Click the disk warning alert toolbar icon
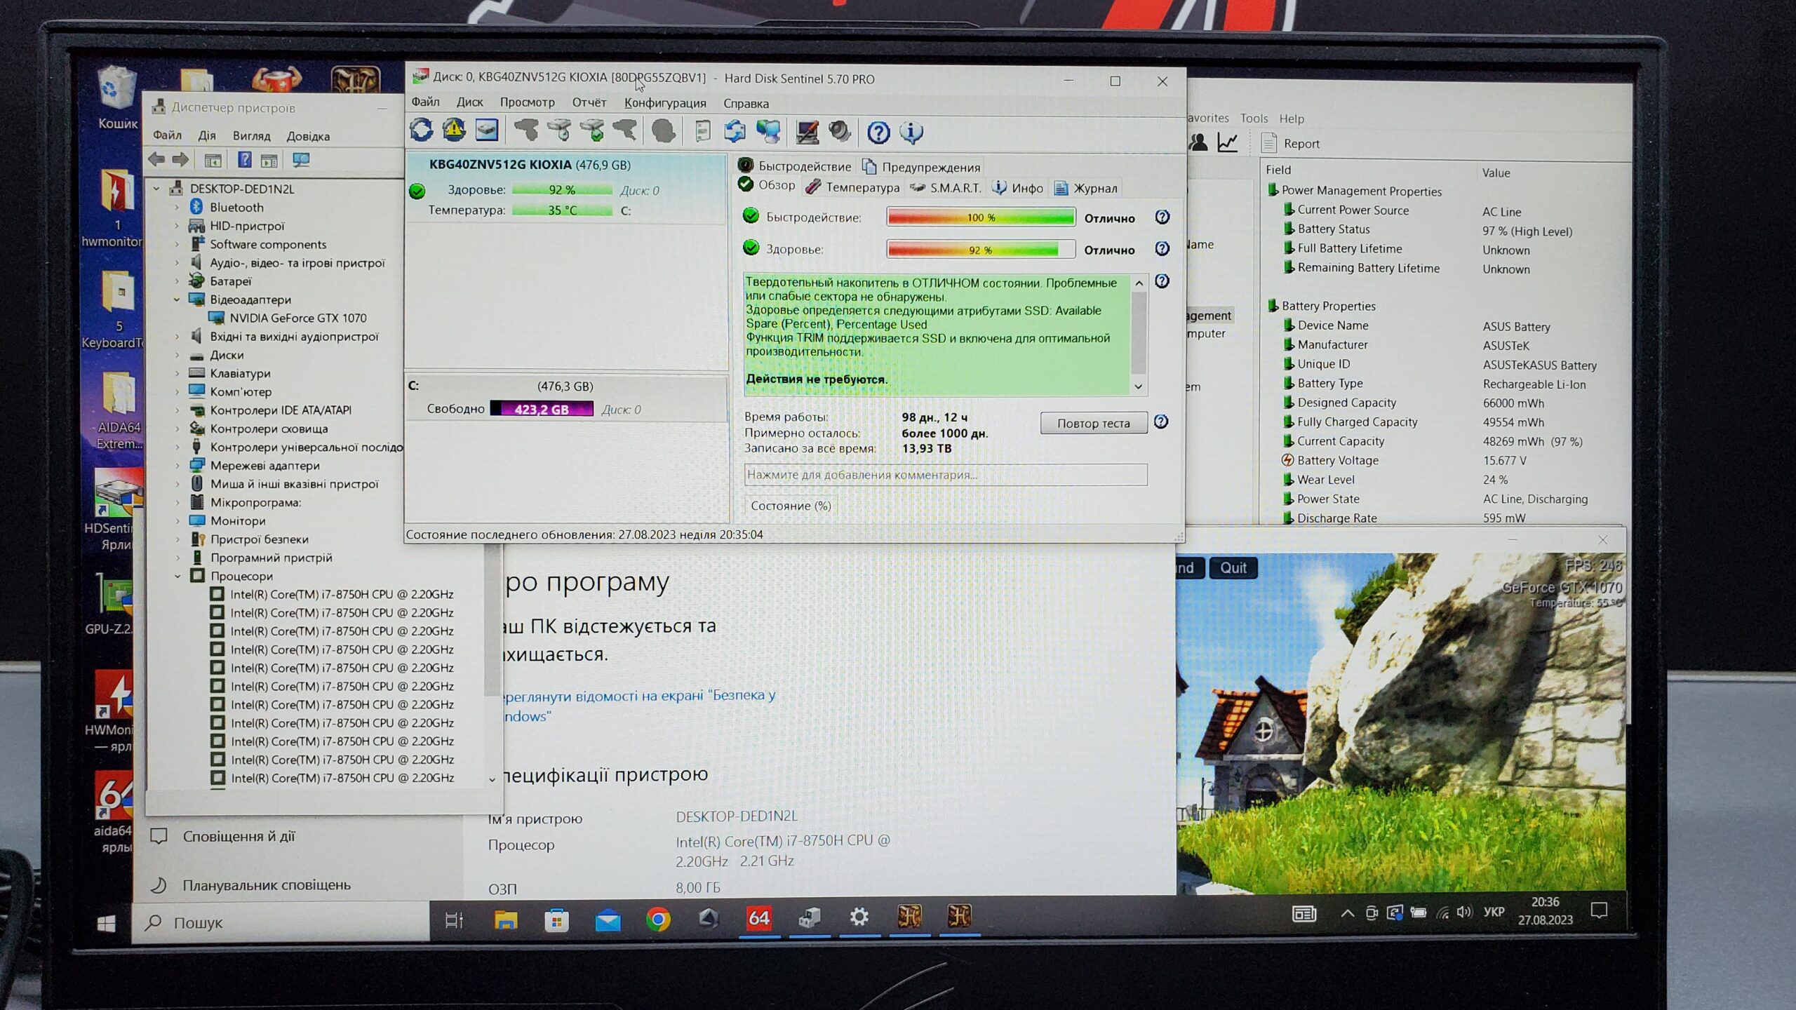 click(454, 130)
